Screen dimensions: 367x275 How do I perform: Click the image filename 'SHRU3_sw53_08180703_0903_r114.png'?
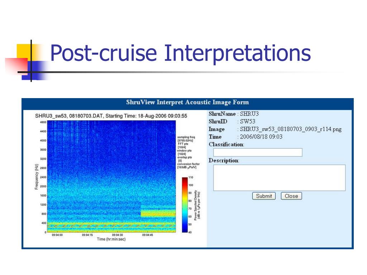coord(291,129)
